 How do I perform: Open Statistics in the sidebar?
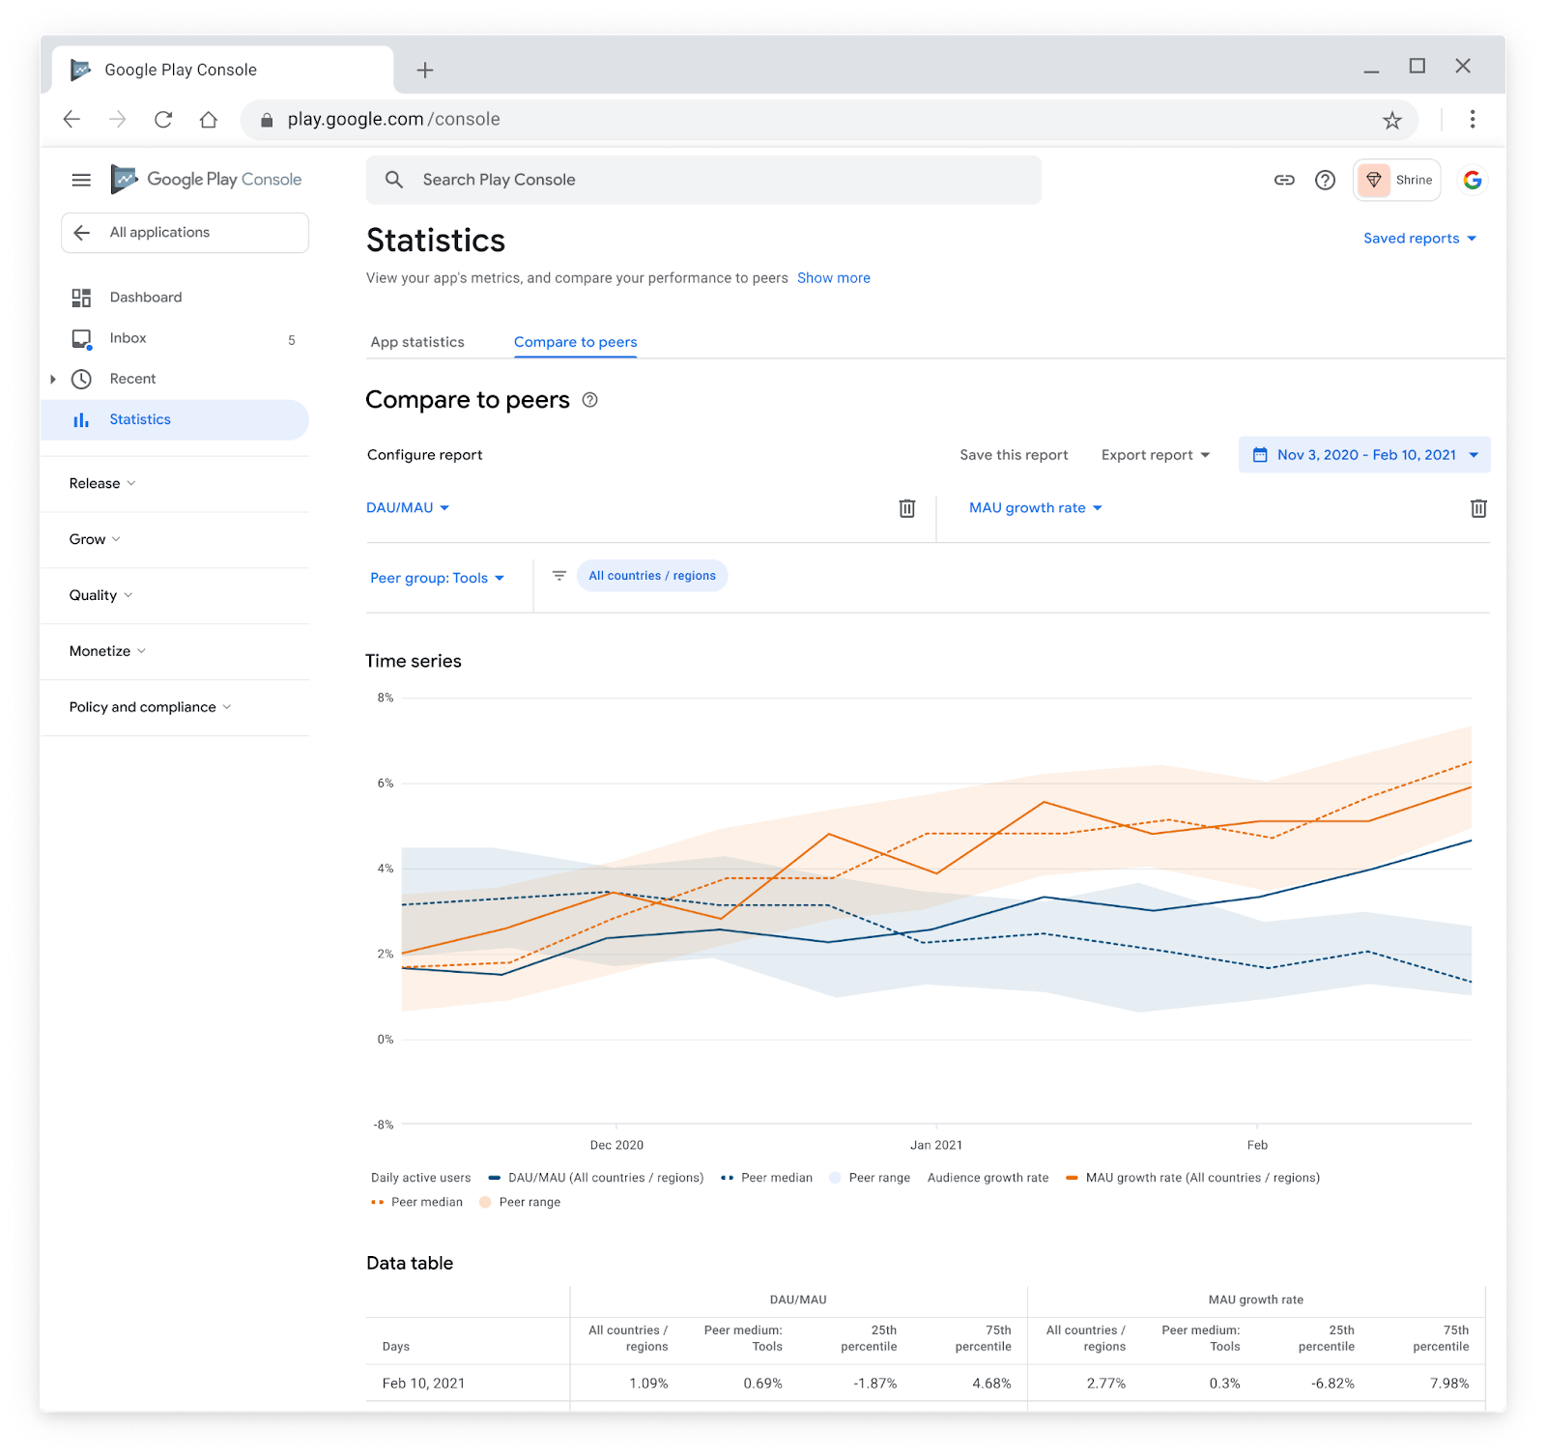click(x=175, y=419)
